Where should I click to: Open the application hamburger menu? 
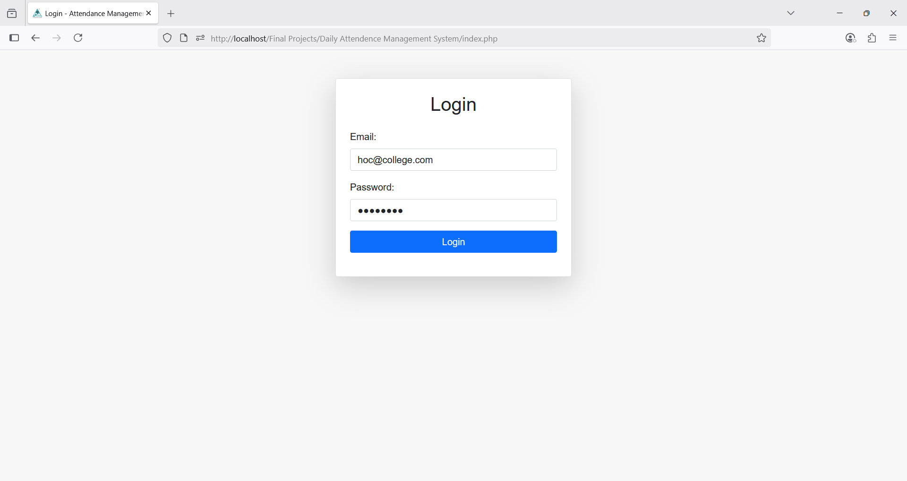click(x=893, y=38)
